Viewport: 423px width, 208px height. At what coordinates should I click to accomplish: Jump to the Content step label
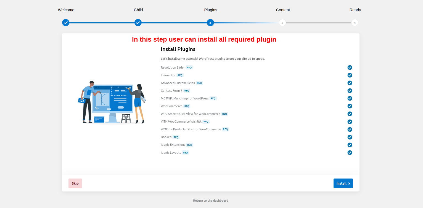pos(283,10)
